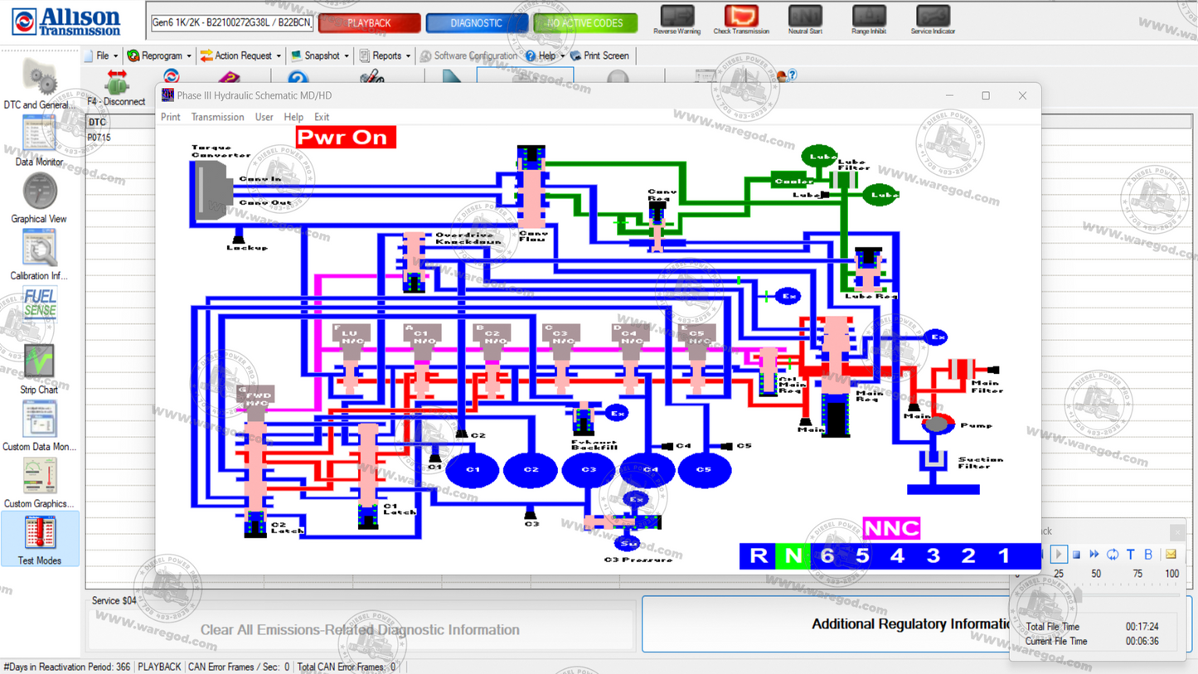Stop playback with the square stop button
Image resolution: width=1198 pixels, height=674 pixels.
[1076, 554]
